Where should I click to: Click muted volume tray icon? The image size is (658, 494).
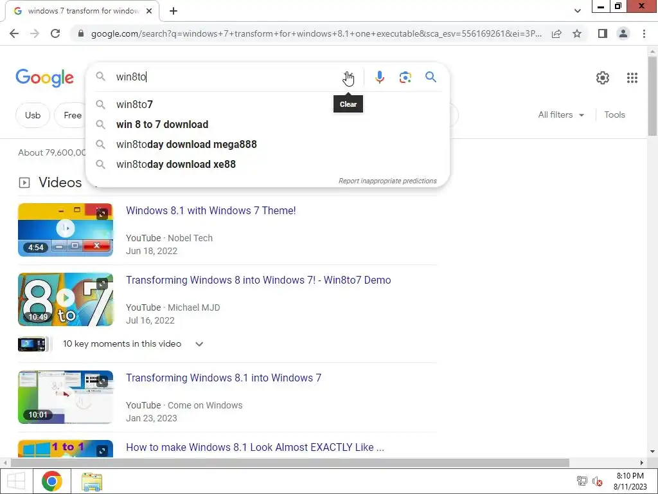(x=597, y=481)
